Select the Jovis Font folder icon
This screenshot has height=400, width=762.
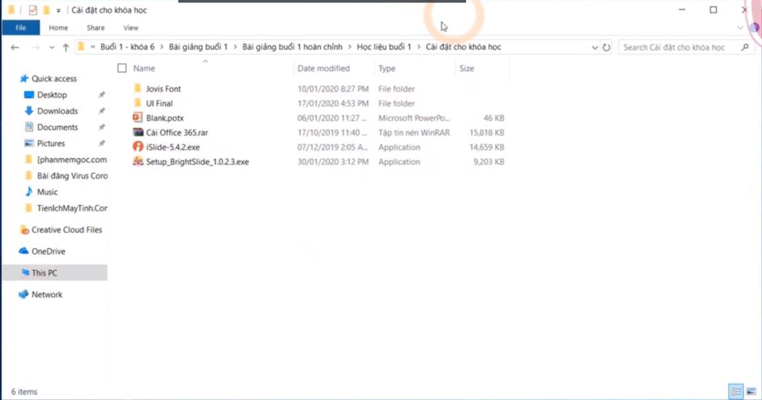pos(138,89)
